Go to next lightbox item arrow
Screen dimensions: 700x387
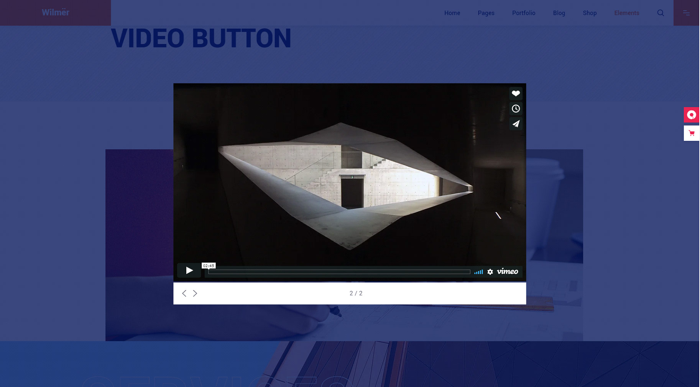point(195,293)
